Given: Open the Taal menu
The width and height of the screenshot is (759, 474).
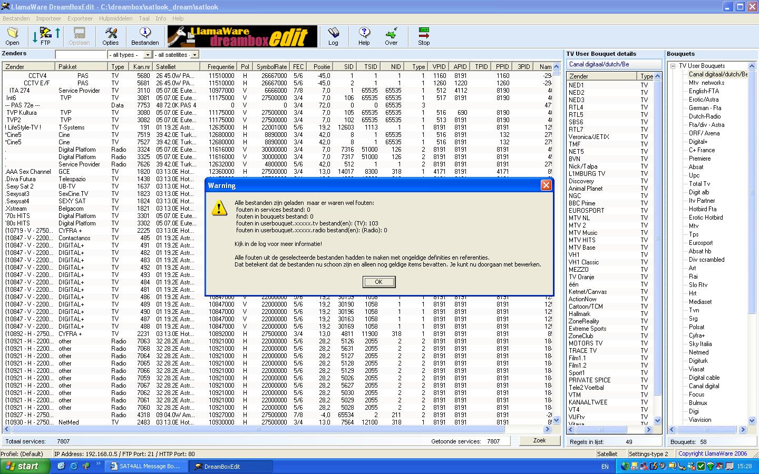Looking at the screenshot, I should click(x=144, y=18).
